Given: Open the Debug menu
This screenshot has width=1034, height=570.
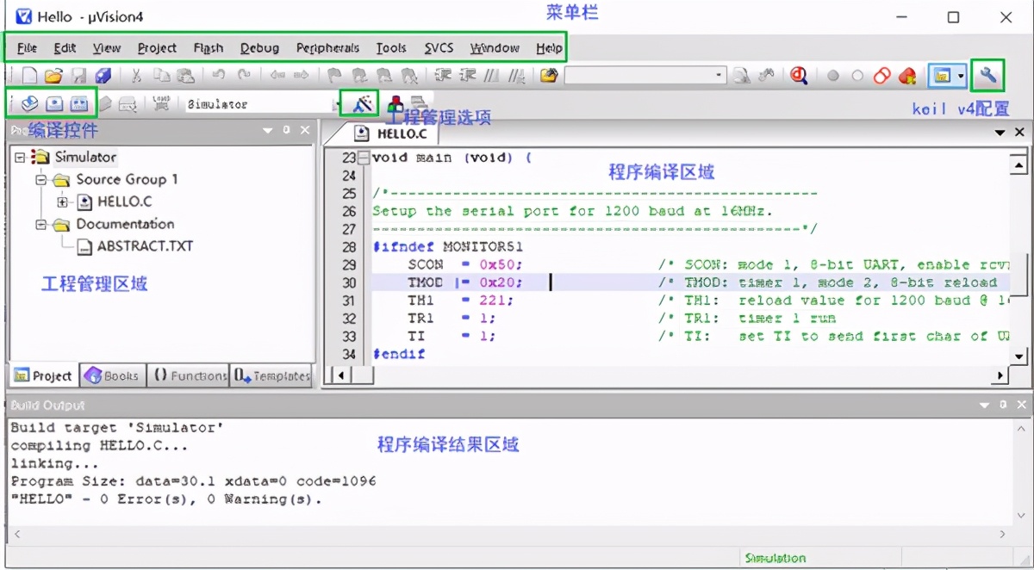Looking at the screenshot, I should tap(259, 48).
